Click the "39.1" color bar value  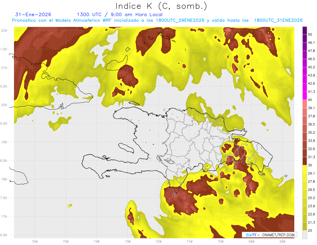coord(311,108)
